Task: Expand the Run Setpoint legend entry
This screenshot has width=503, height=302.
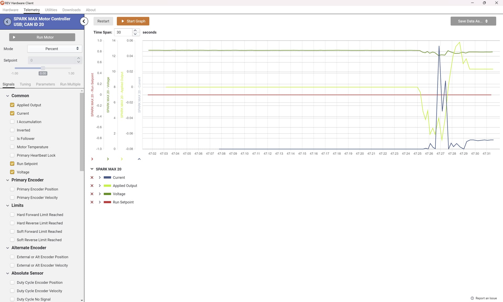Action: pos(100,202)
